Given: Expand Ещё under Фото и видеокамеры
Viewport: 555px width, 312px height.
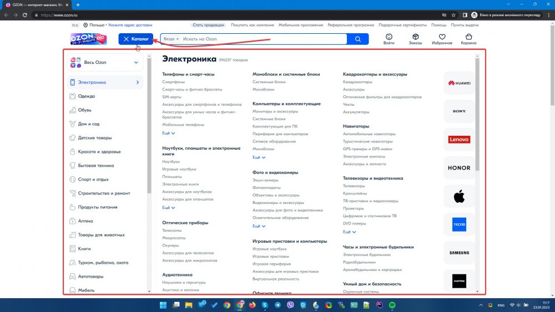Looking at the screenshot, I should click(259, 226).
